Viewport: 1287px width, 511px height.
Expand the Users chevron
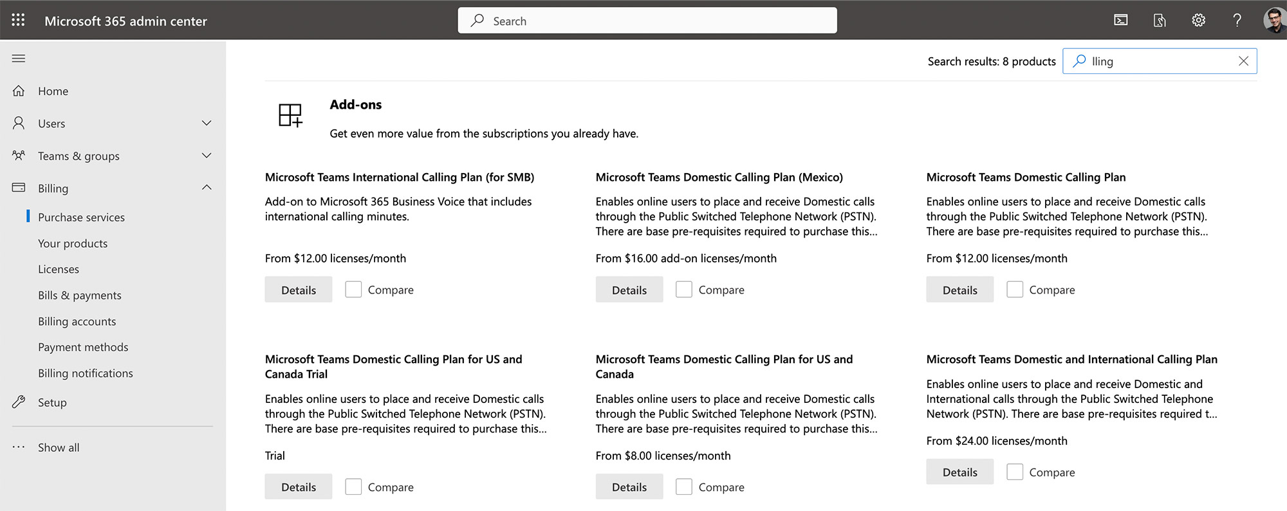click(207, 123)
